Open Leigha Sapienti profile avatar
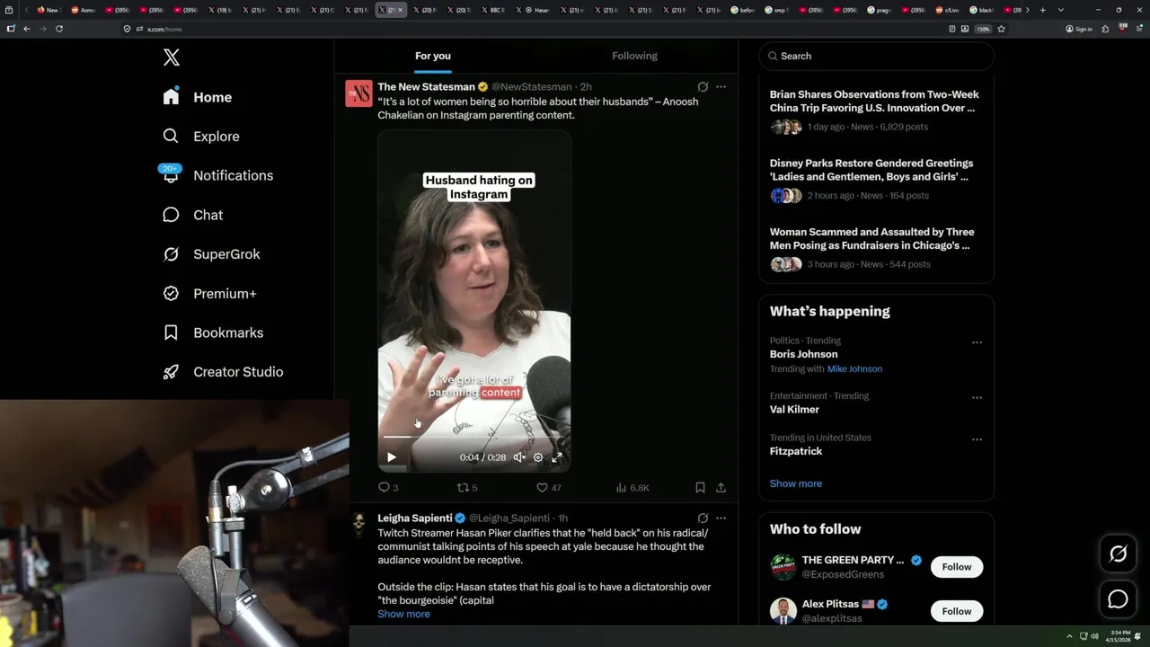Image resolution: width=1150 pixels, height=647 pixels. tap(358, 525)
